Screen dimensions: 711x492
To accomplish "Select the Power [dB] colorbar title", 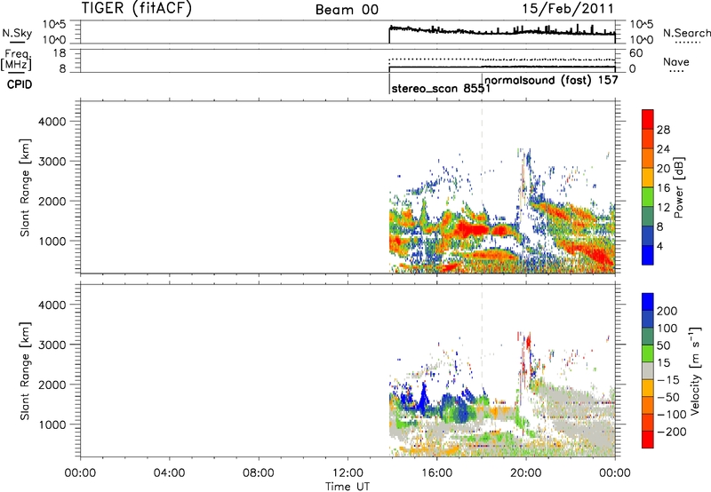I will click(678, 187).
